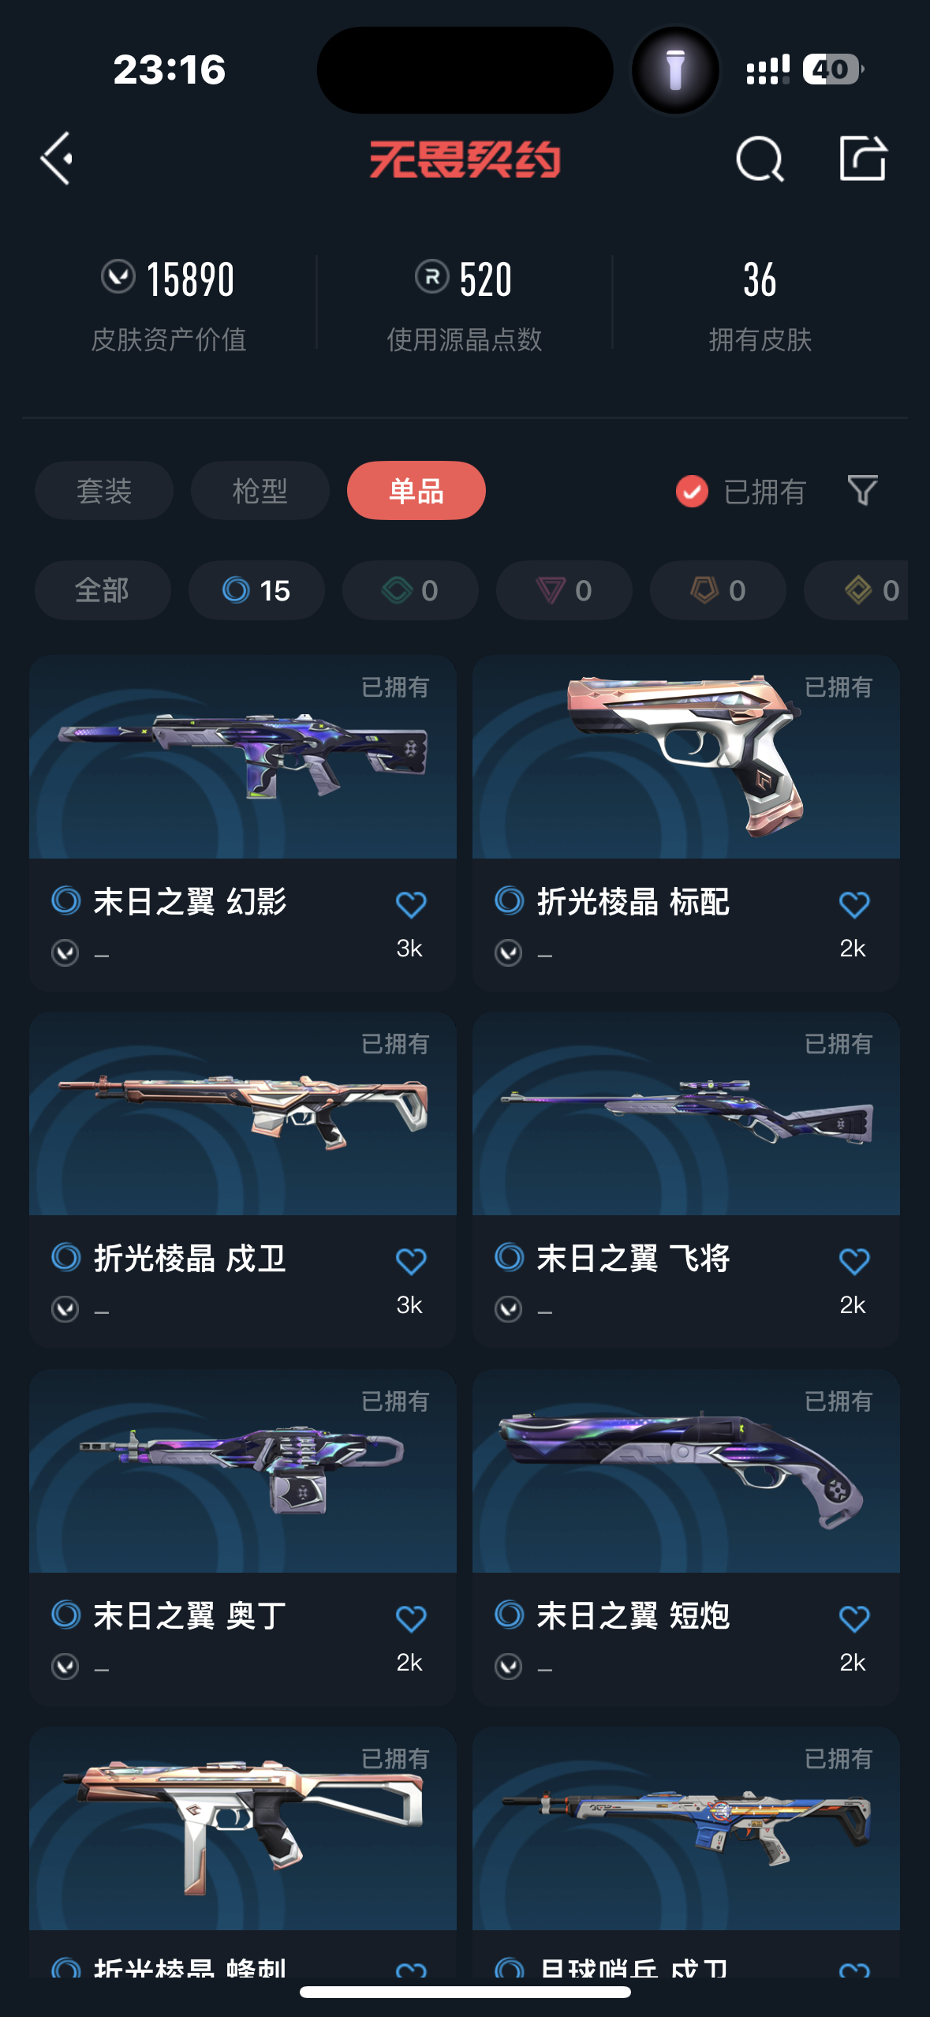Viewport: 930px width, 2017px height.
Task: Select the orange tier filter chip
Action: point(718,590)
